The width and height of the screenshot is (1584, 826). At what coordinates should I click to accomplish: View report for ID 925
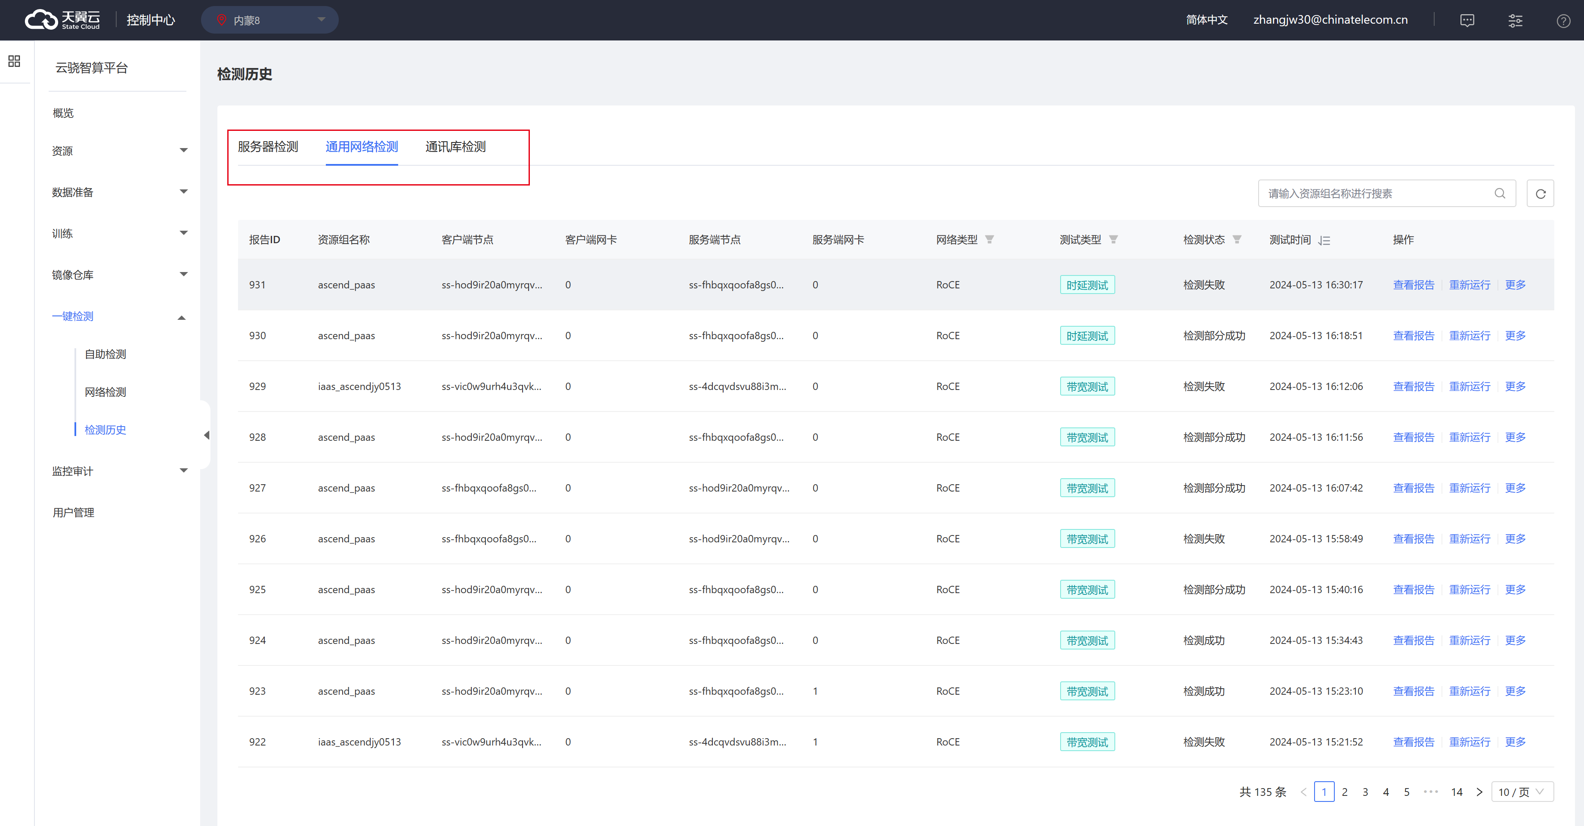pos(1413,589)
